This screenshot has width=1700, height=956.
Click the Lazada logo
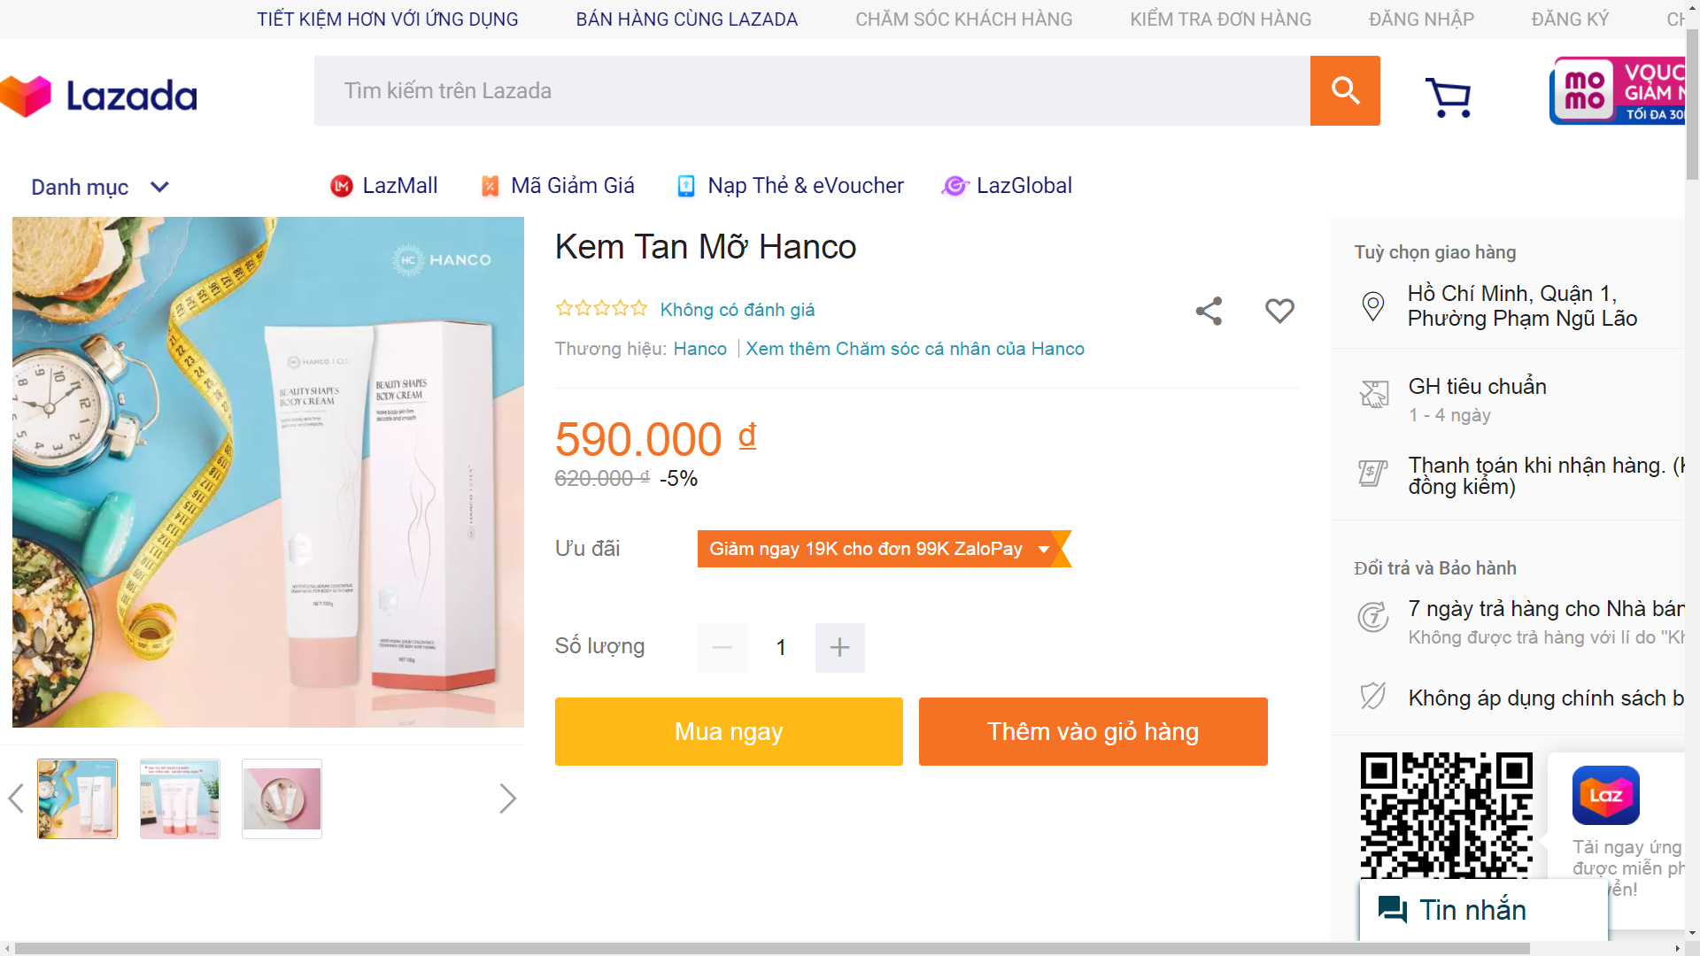click(99, 96)
